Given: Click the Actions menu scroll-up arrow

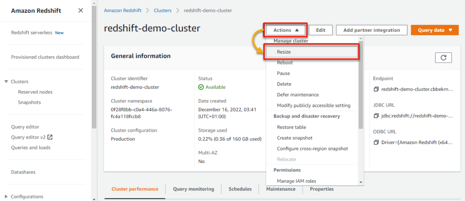Looking at the screenshot, I should tap(361, 38).
